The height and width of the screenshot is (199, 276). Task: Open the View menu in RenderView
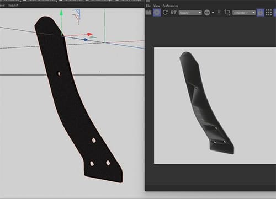(157, 6)
